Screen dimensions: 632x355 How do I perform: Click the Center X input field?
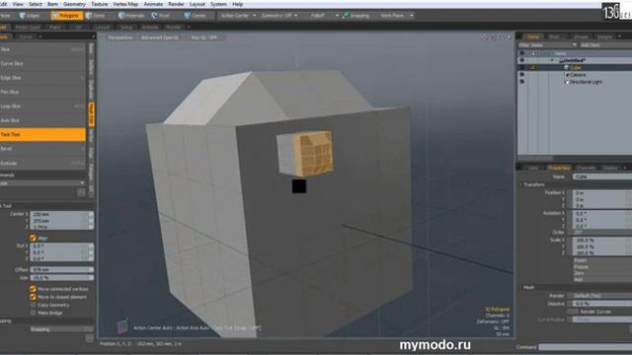click(x=61, y=214)
